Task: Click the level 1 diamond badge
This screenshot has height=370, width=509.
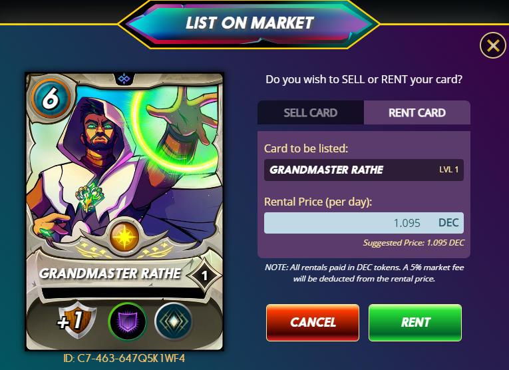Action: [204, 276]
